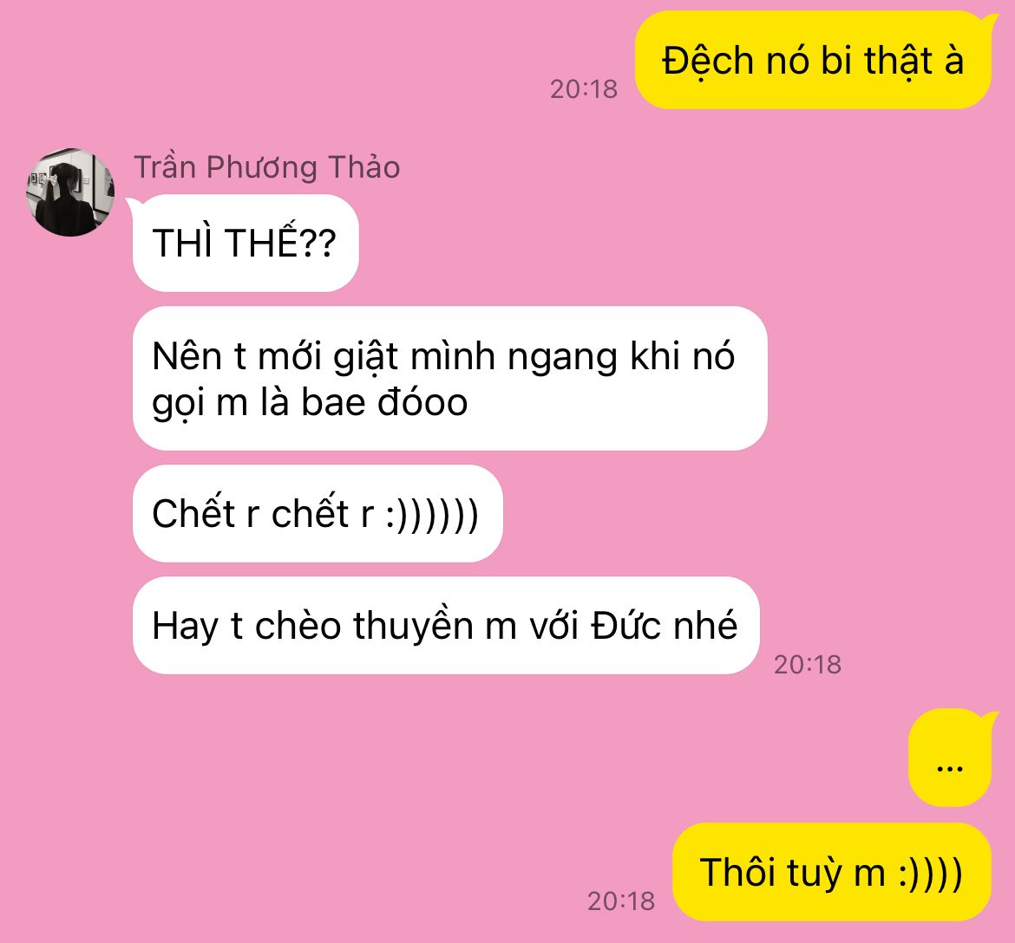This screenshot has width=1015, height=943.
Task: Tap the message starting "Nên t mới giật mình"
Action: coord(450,379)
